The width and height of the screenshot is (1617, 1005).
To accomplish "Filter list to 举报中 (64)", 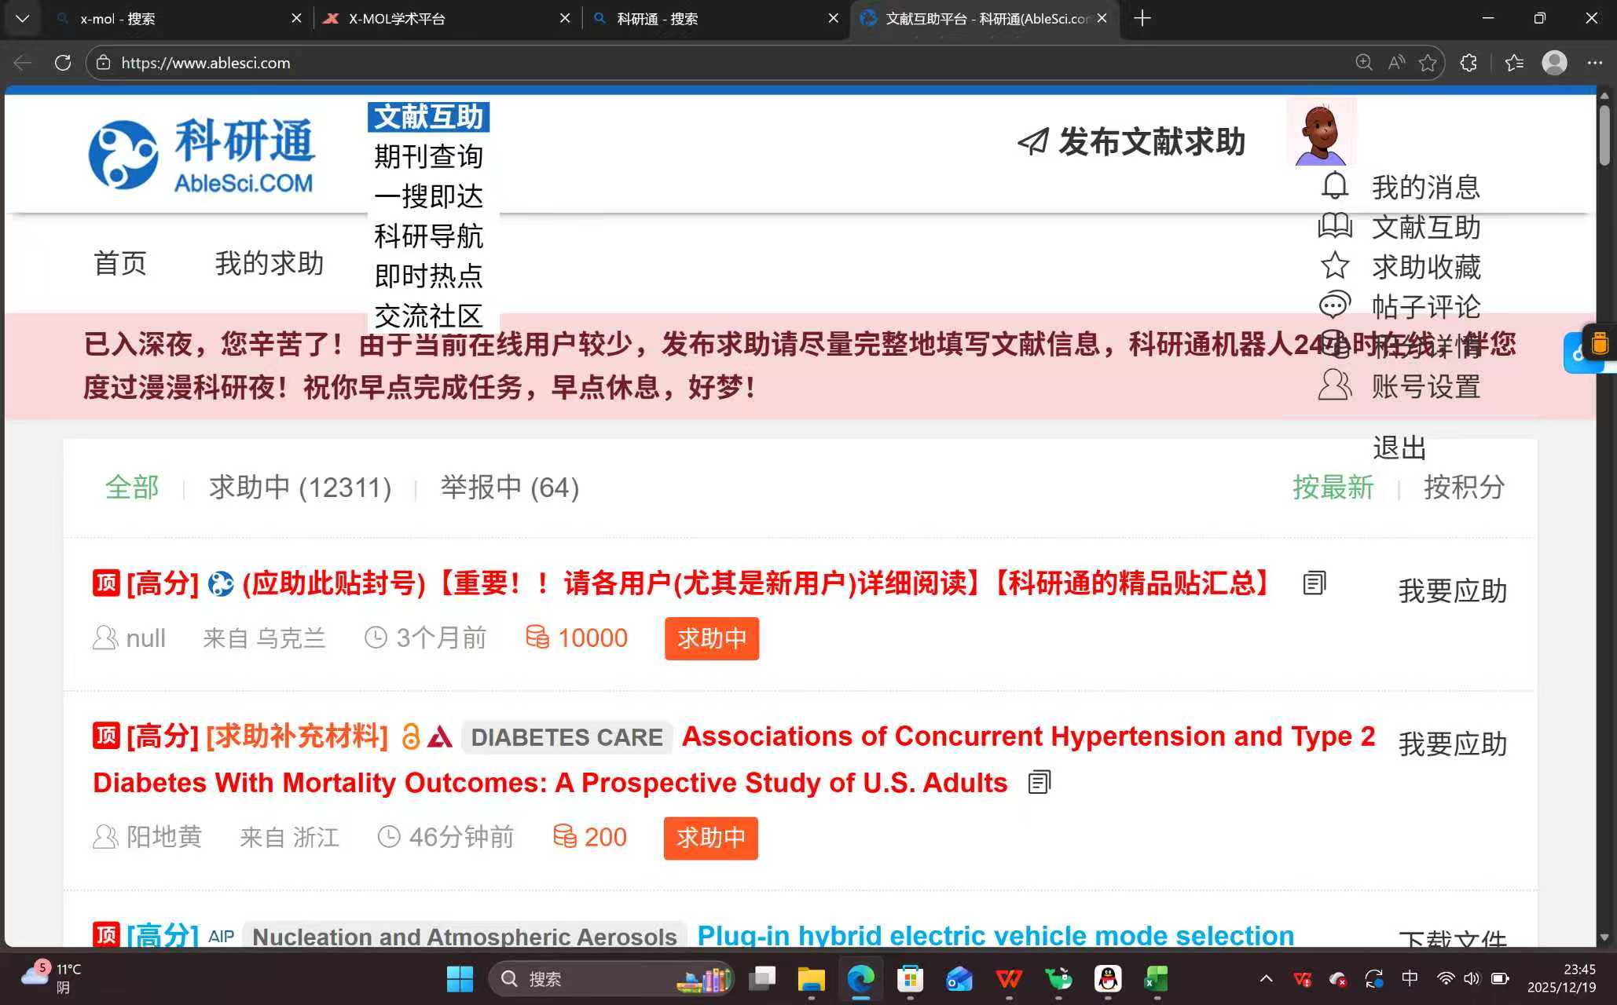I will coord(509,487).
